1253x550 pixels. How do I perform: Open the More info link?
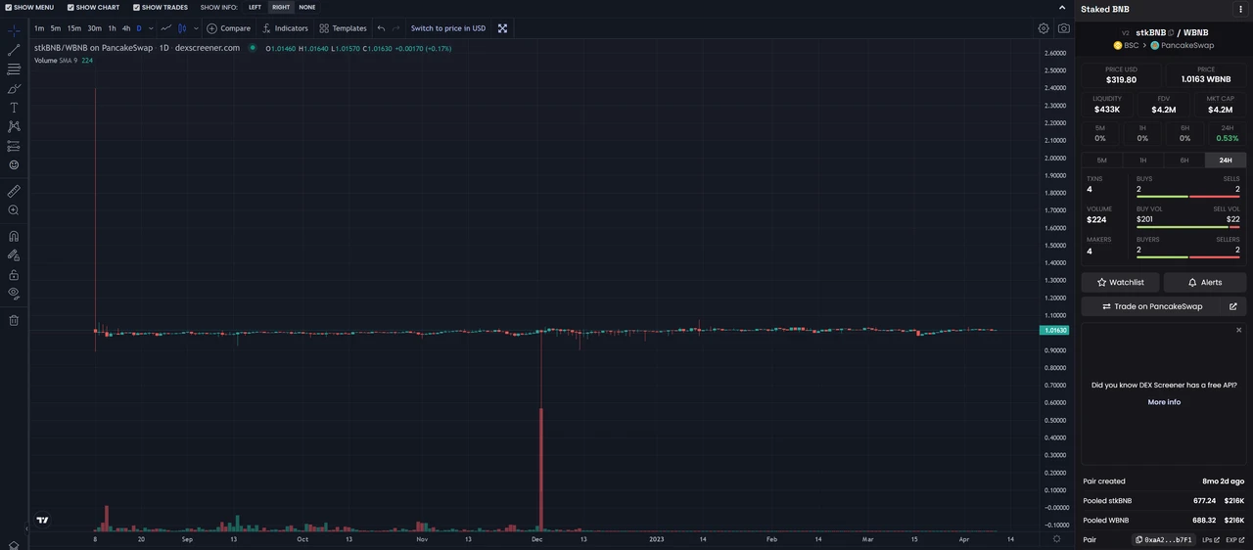coord(1164,402)
